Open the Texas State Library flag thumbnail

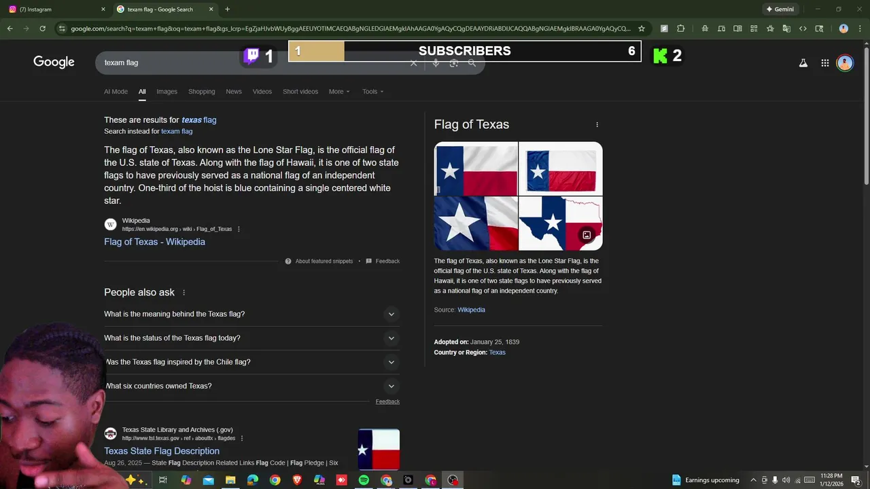coord(379,449)
